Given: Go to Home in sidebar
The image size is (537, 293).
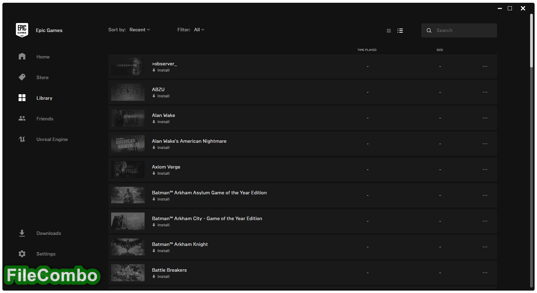Looking at the screenshot, I should click(43, 57).
